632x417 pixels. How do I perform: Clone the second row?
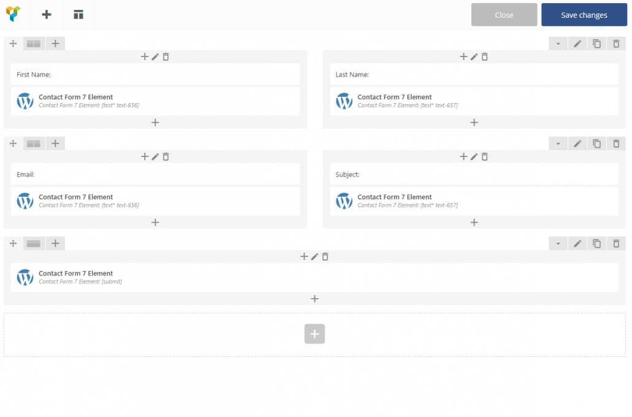click(x=596, y=143)
